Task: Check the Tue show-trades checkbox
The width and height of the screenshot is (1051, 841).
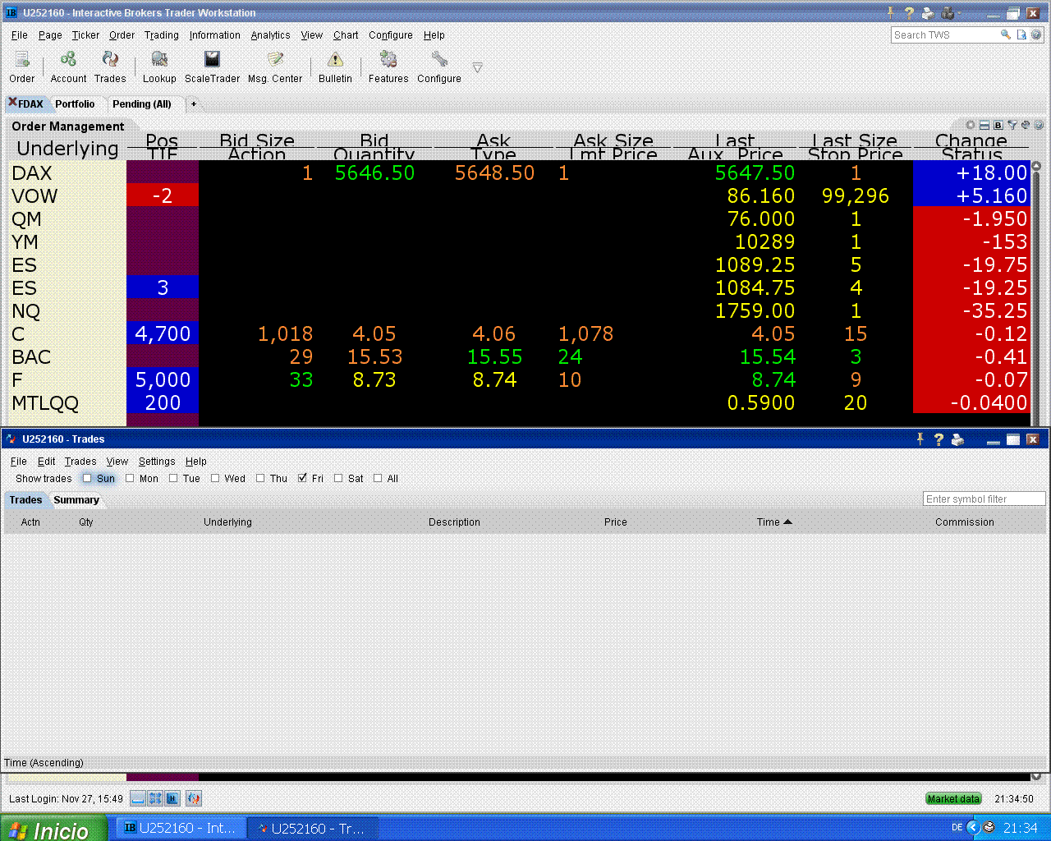Action: 173,478
